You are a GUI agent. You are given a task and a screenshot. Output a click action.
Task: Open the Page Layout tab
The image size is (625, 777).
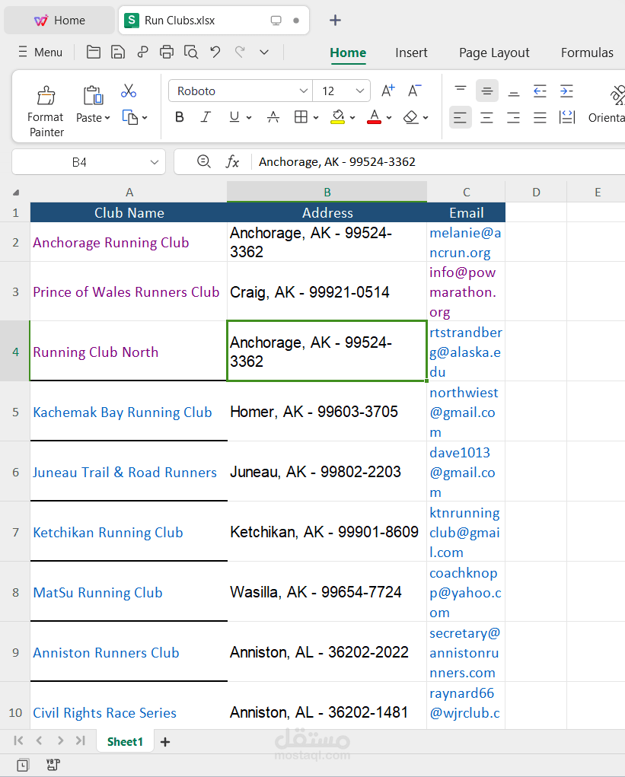pyautogui.click(x=493, y=53)
